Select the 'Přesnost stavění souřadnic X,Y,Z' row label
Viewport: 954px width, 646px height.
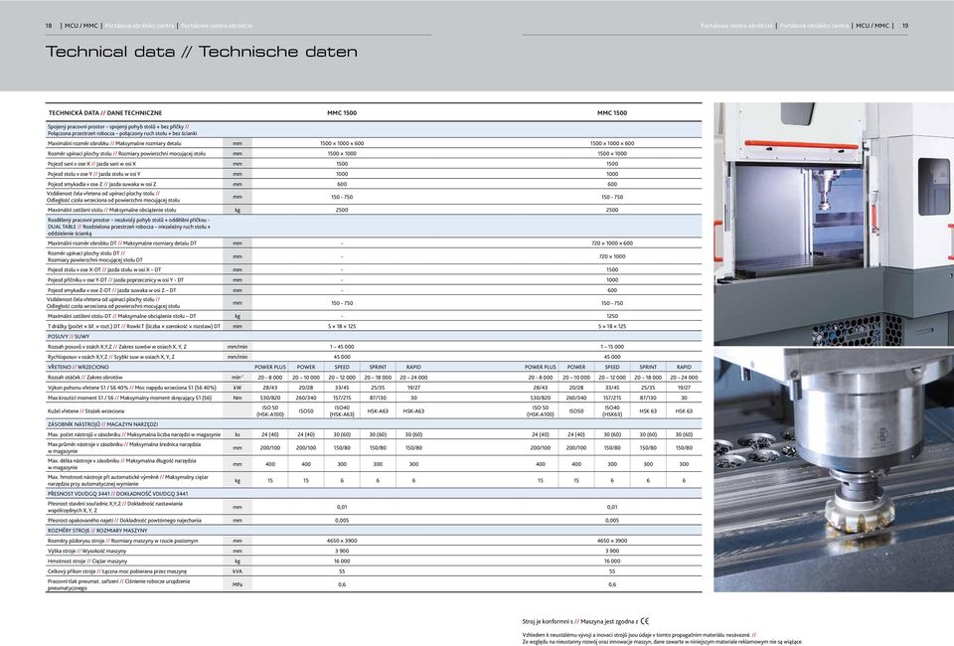click(114, 507)
